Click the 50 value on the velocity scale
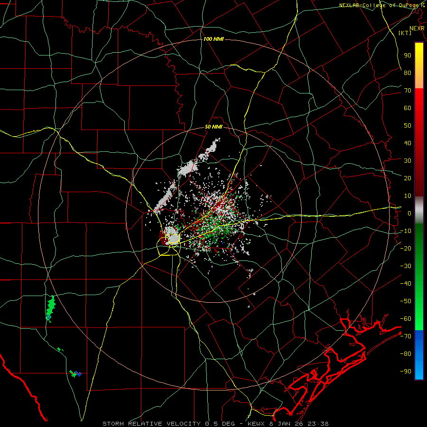Viewport: 427px width, 427px height. (x=408, y=126)
